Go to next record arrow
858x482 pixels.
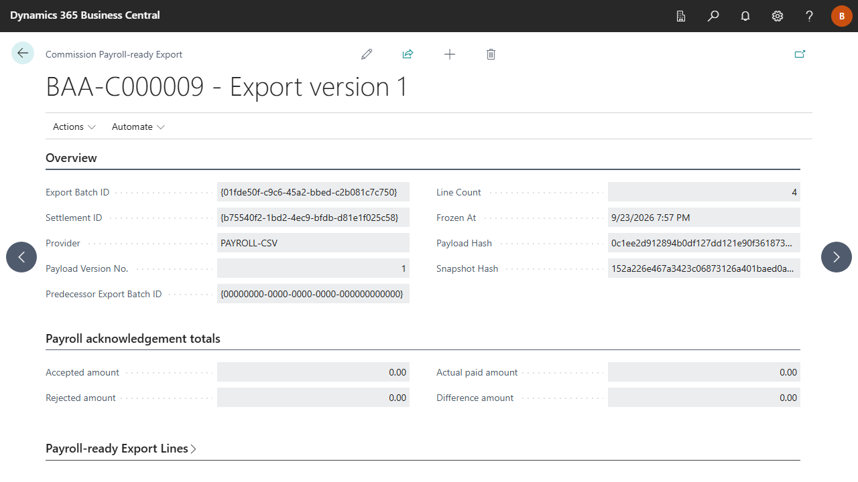coord(837,257)
